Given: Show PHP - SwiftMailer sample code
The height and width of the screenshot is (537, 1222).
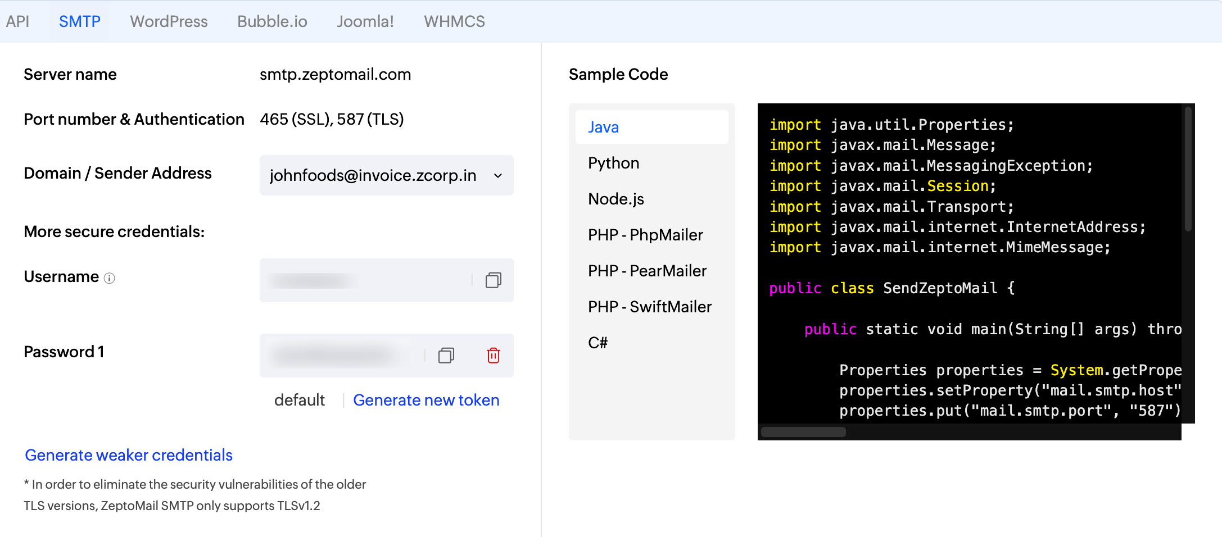Looking at the screenshot, I should coord(649,307).
